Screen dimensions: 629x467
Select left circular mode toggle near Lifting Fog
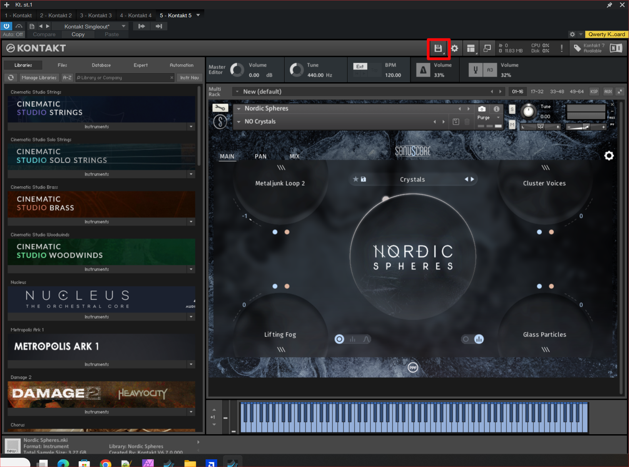(x=339, y=339)
